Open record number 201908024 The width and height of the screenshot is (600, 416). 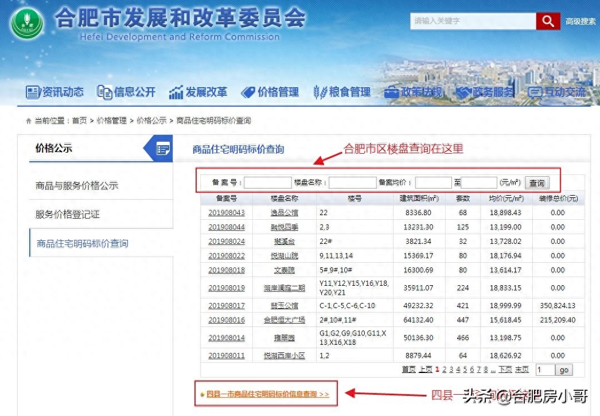point(227,242)
